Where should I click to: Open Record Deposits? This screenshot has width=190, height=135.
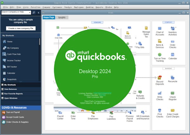pyautogui.click(x=160, y=78)
